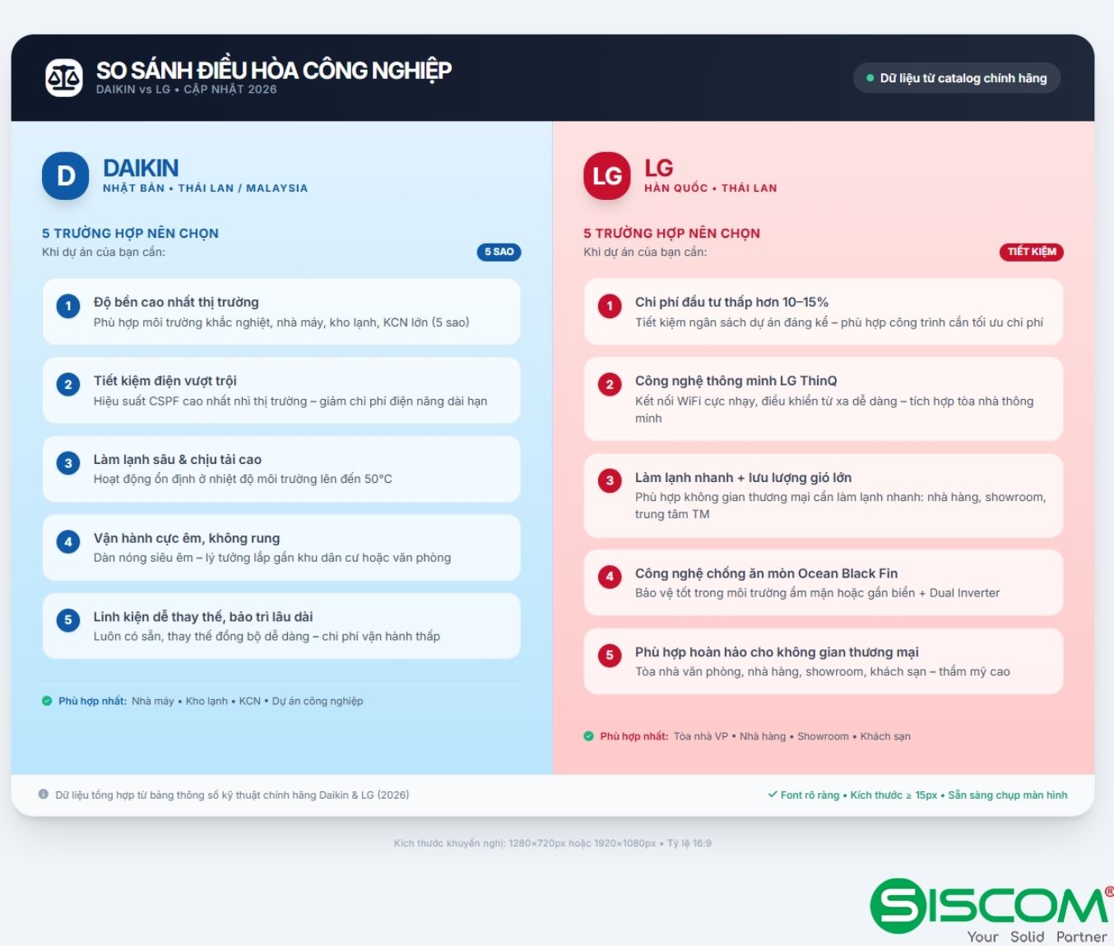Select 'Làm lạnh sâu & chịu tải cao' title

pyautogui.click(x=178, y=459)
